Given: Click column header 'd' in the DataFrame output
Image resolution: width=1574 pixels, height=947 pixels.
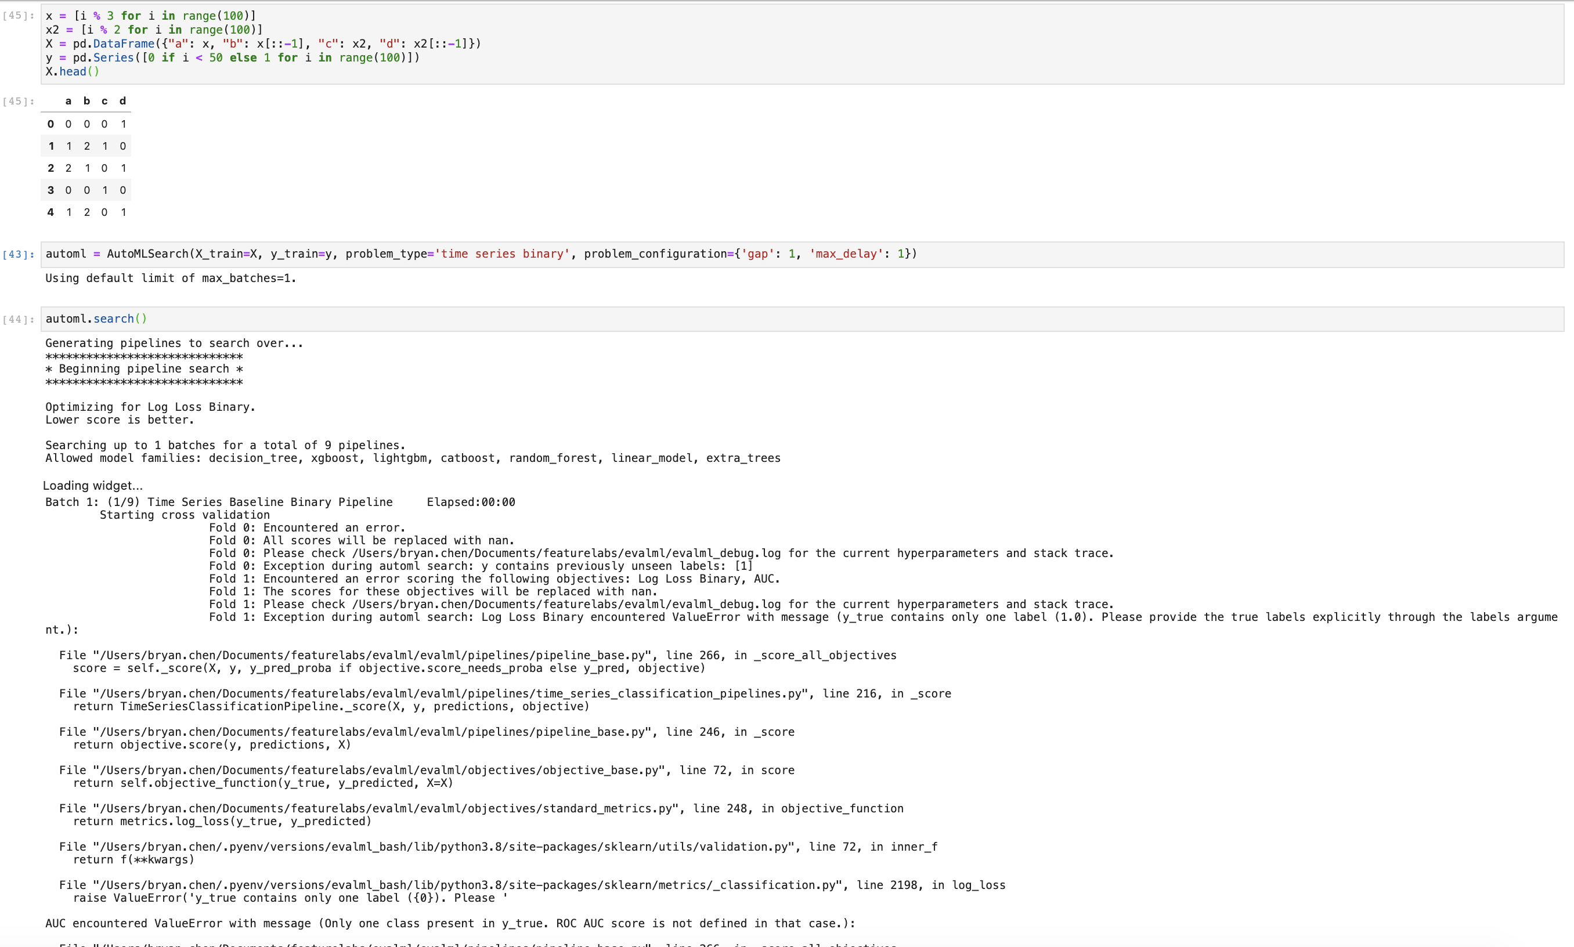Looking at the screenshot, I should tap(122, 101).
